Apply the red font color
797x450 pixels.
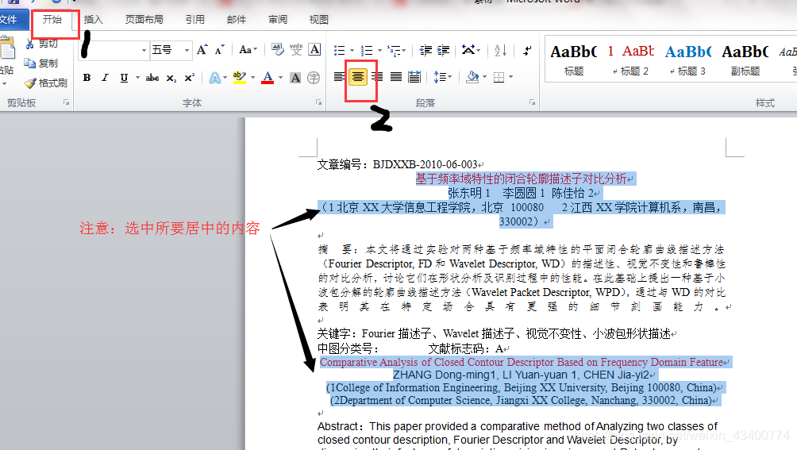[x=268, y=78]
